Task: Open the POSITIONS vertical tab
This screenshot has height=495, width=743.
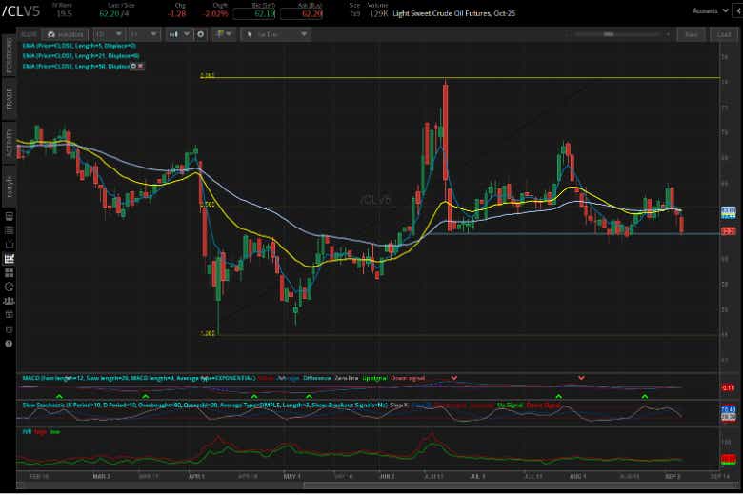Action: (9, 55)
